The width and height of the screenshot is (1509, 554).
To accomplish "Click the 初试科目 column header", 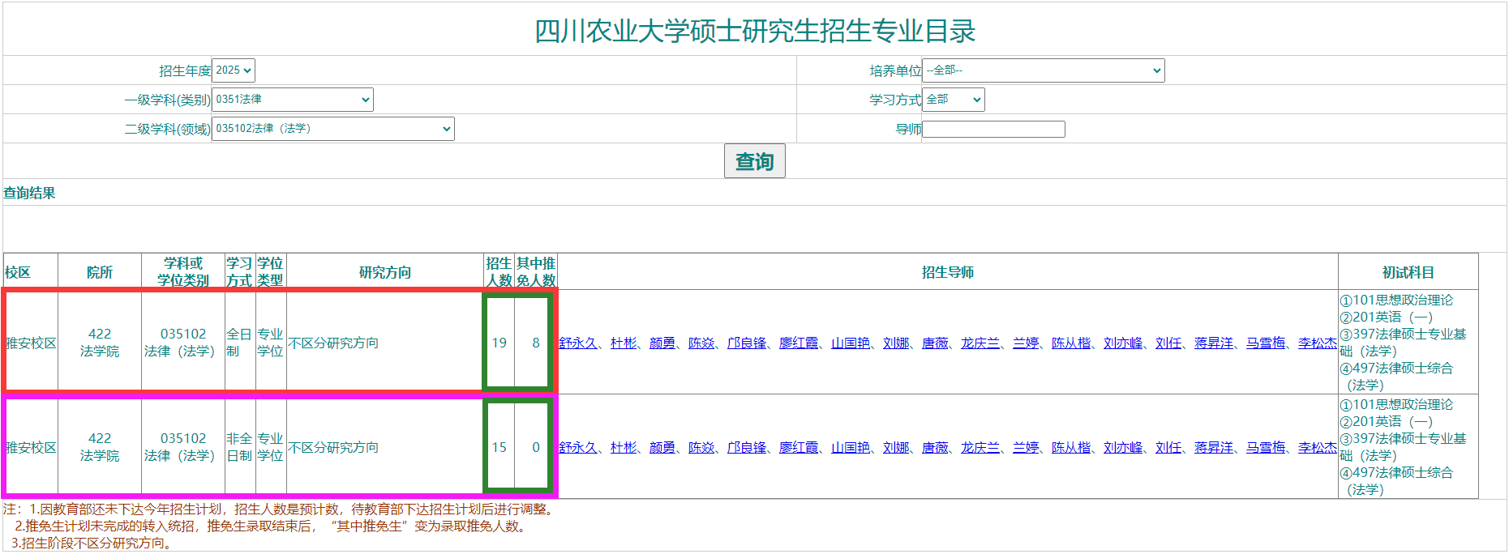I will (x=1408, y=273).
